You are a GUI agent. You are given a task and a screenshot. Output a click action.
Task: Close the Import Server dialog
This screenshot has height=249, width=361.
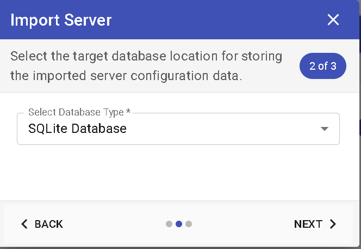click(x=333, y=20)
